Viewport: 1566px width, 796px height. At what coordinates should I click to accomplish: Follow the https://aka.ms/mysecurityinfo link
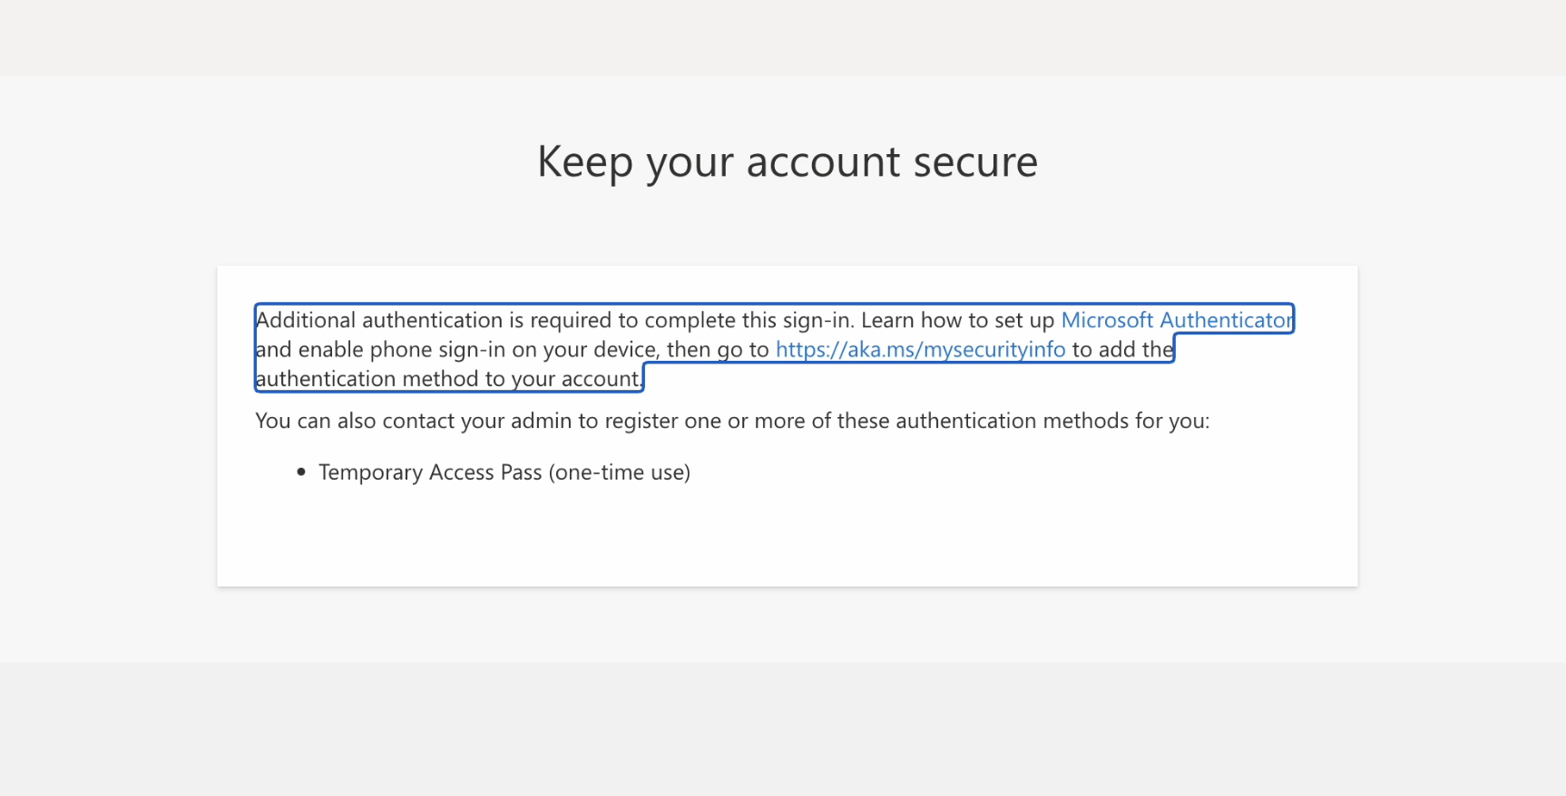click(920, 350)
